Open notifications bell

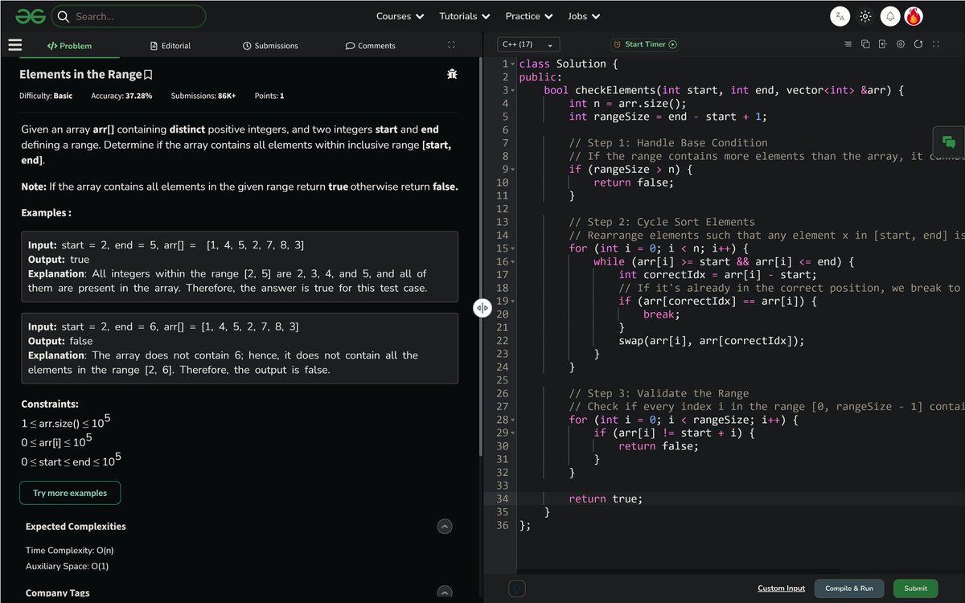coord(890,16)
